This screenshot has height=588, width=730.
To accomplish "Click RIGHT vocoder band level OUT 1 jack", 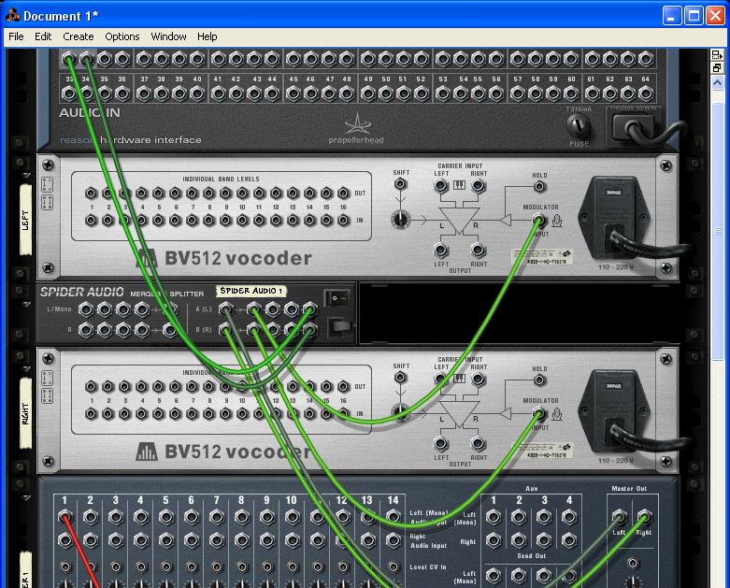I will [91, 386].
